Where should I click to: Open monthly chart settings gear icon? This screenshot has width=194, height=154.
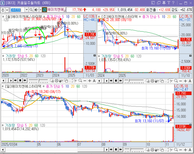coord(56,81)
